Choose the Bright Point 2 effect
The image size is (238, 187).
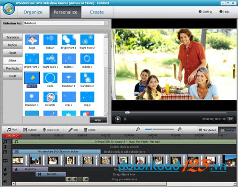coord(87,40)
